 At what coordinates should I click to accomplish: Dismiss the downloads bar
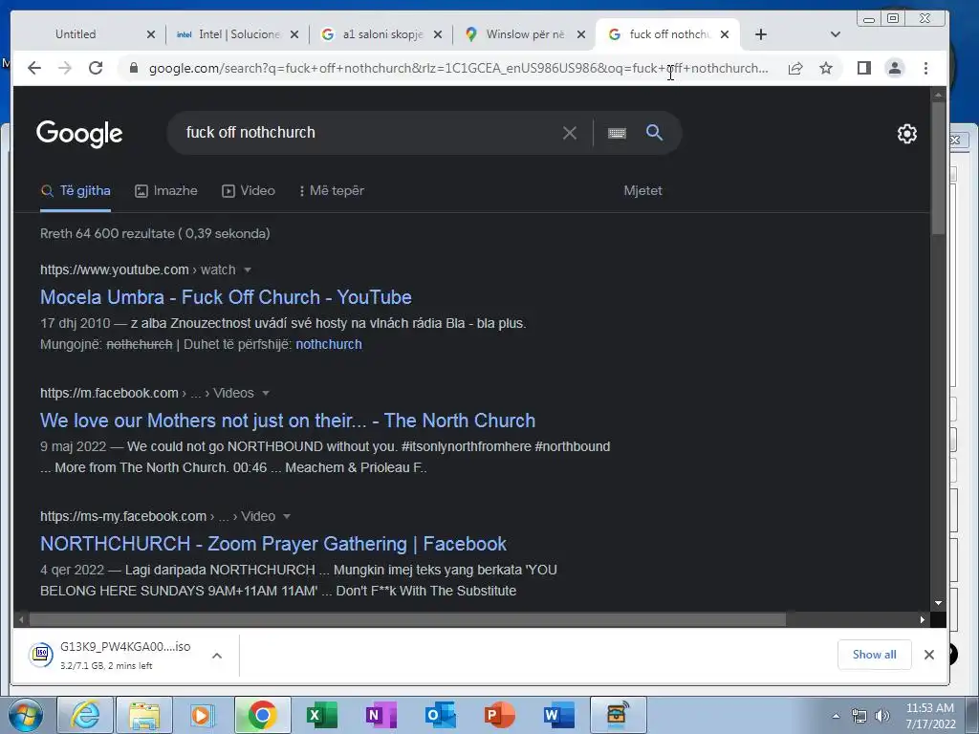click(929, 655)
